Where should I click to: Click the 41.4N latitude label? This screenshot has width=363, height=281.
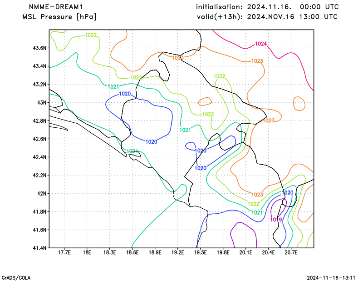point(40,248)
